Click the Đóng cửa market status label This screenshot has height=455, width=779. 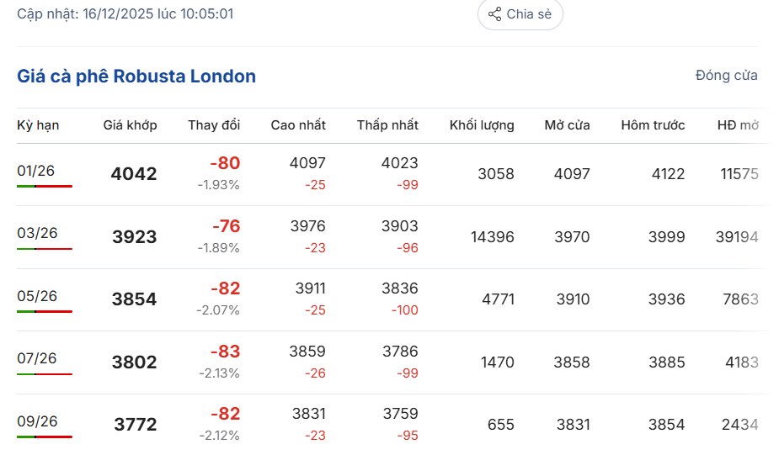tap(726, 76)
